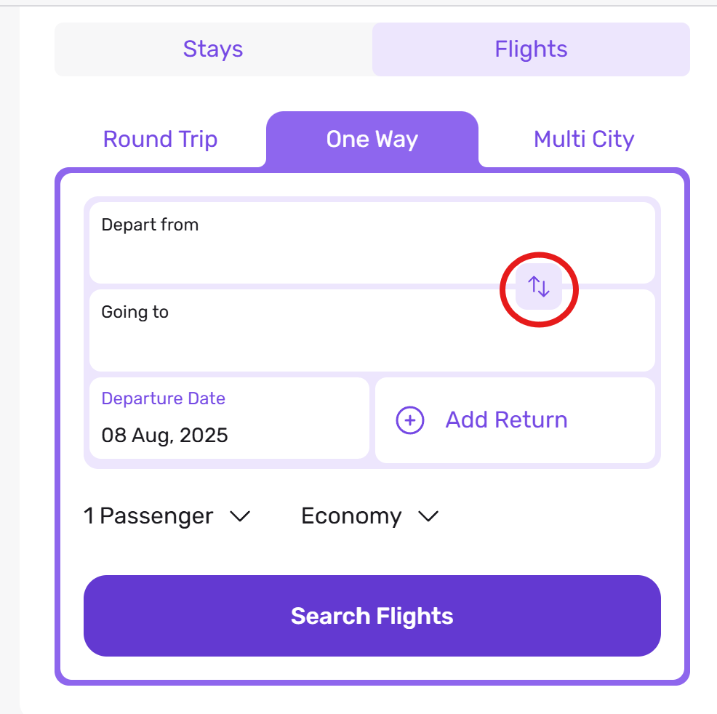Click the Depart from label
The height and width of the screenshot is (714, 717).
pyautogui.click(x=150, y=225)
